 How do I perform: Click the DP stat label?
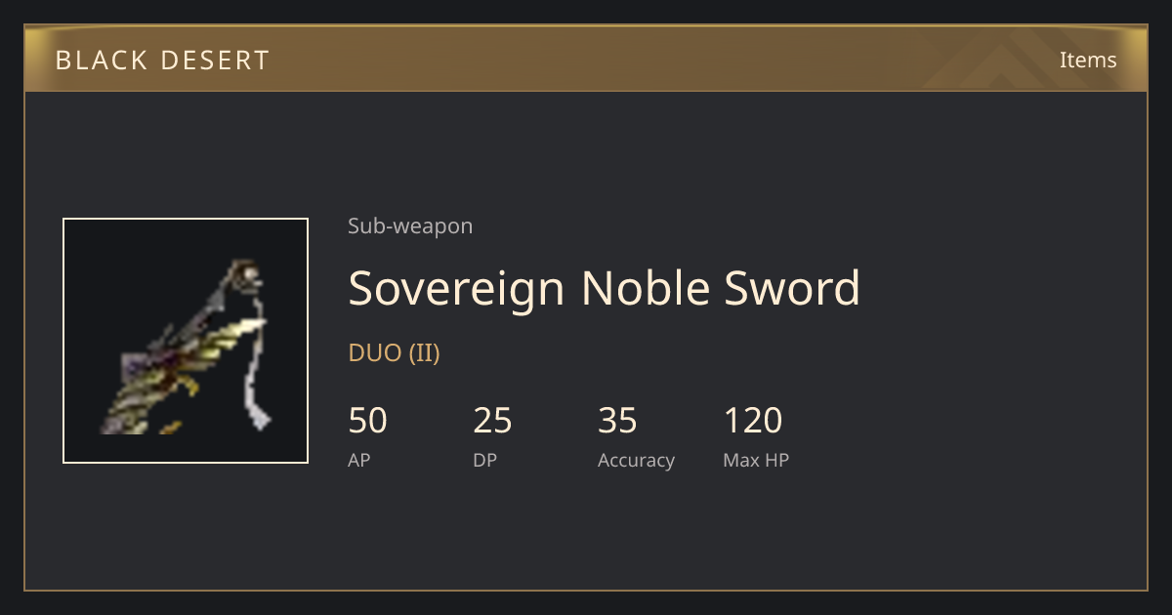pos(484,460)
